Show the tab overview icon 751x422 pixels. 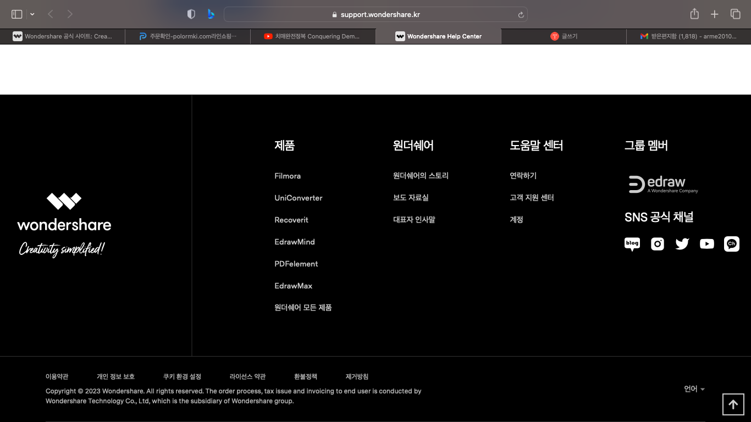coord(735,14)
